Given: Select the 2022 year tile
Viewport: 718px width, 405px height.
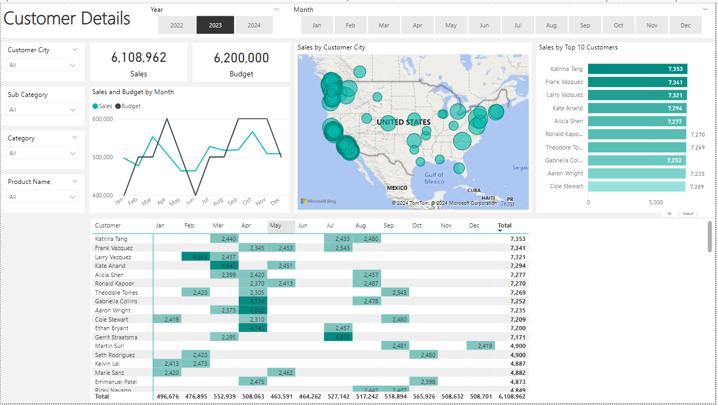Looking at the screenshot, I should [176, 25].
